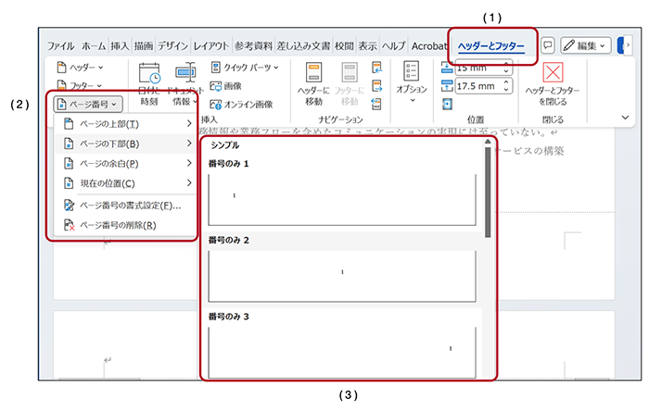This screenshot has width=649, height=412.
Task: Click the シンプル gallery heading
Action: (x=224, y=145)
